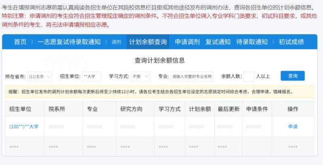Viewport: 323px width, 165px height.
Task: Click the 招生单位 column header
Action: click(x=20, y=109)
